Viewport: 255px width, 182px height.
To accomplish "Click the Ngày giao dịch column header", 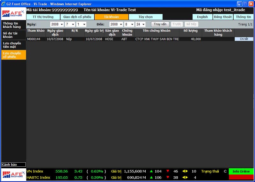I will (55, 32).
